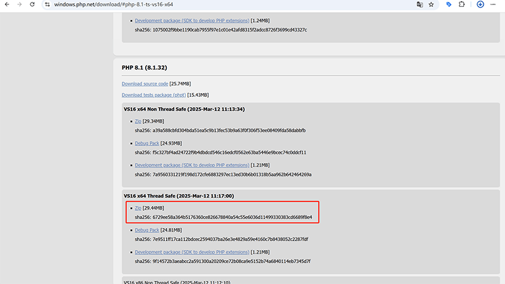Open site information icon in address bar

47,4
